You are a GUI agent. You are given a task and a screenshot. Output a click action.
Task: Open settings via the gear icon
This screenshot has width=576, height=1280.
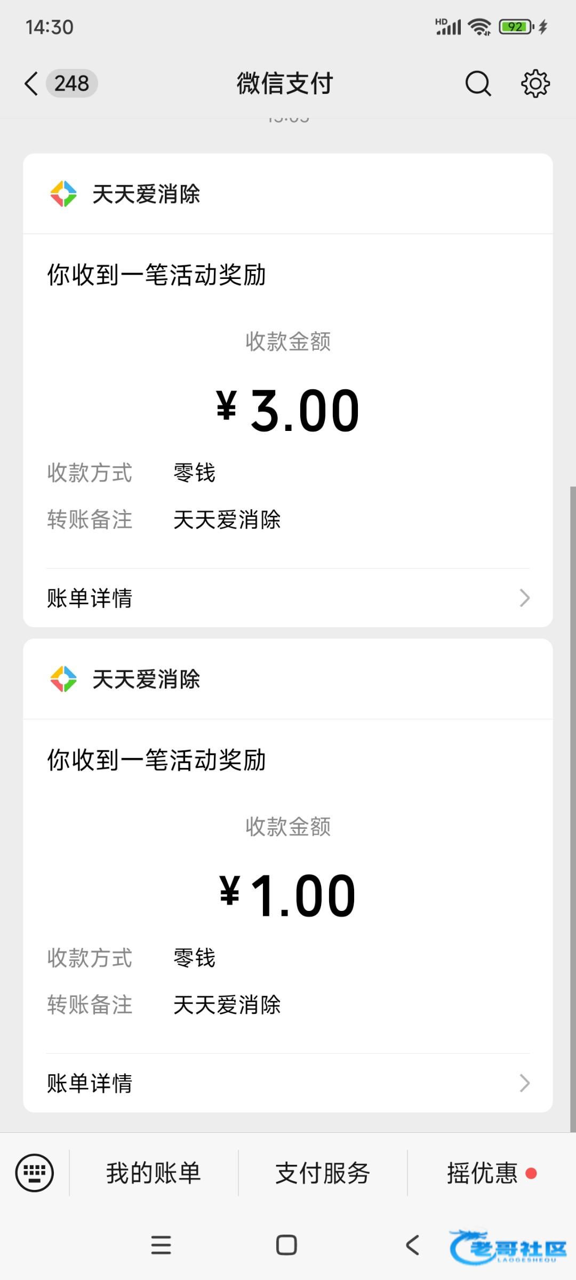coord(535,84)
